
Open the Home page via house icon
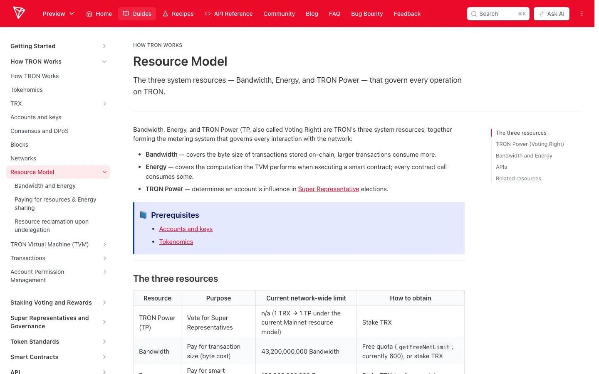tap(89, 14)
